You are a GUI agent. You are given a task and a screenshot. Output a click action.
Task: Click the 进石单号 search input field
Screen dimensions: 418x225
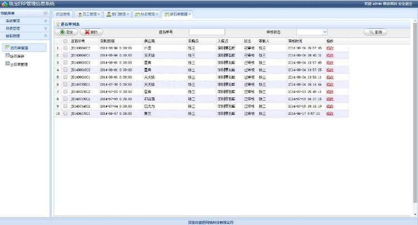tap(207, 32)
